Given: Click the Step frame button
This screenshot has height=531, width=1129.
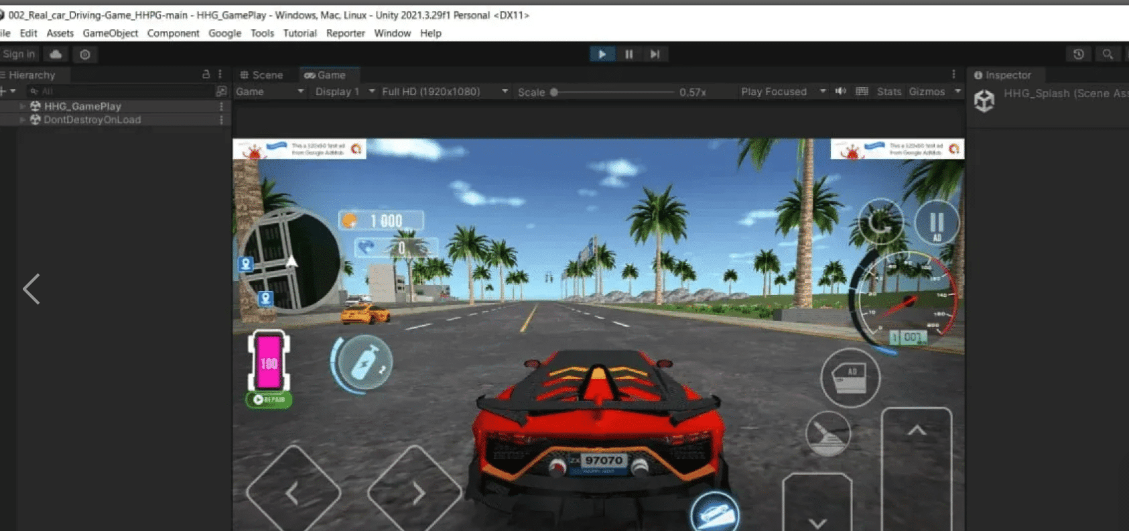Looking at the screenshot, I should click(x=655, y=54).
